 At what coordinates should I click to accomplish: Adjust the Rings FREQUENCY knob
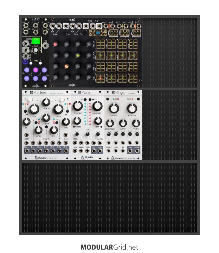[x=114, y=108]
